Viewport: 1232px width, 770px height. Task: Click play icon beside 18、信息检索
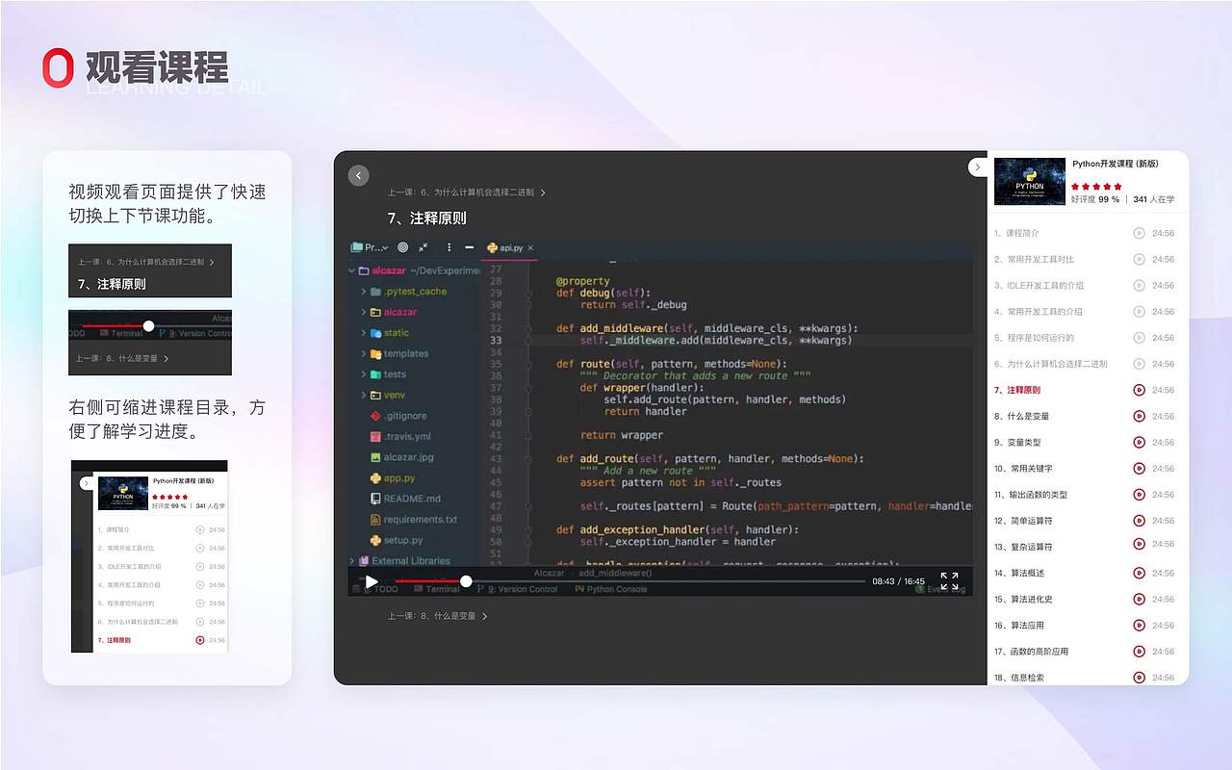1139,678
